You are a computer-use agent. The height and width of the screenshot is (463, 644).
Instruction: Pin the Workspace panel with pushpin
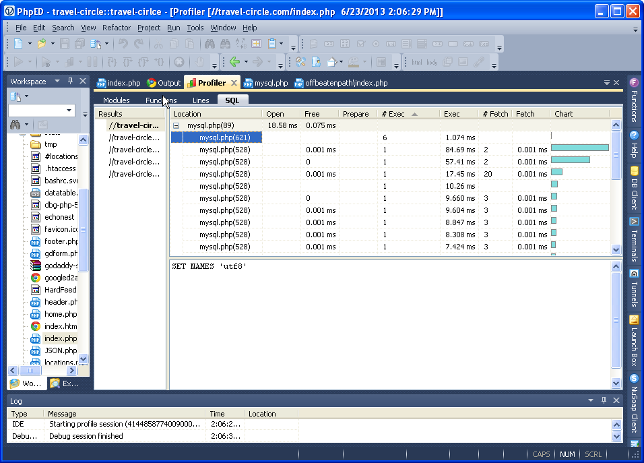pyautogui.click(x=70, y=82)
